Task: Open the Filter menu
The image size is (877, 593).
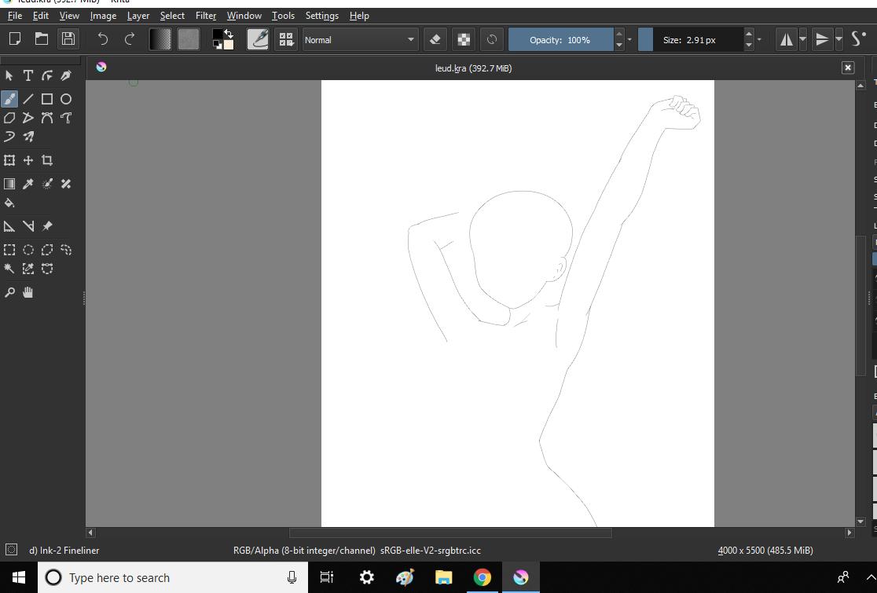Action: click(205, 16)
